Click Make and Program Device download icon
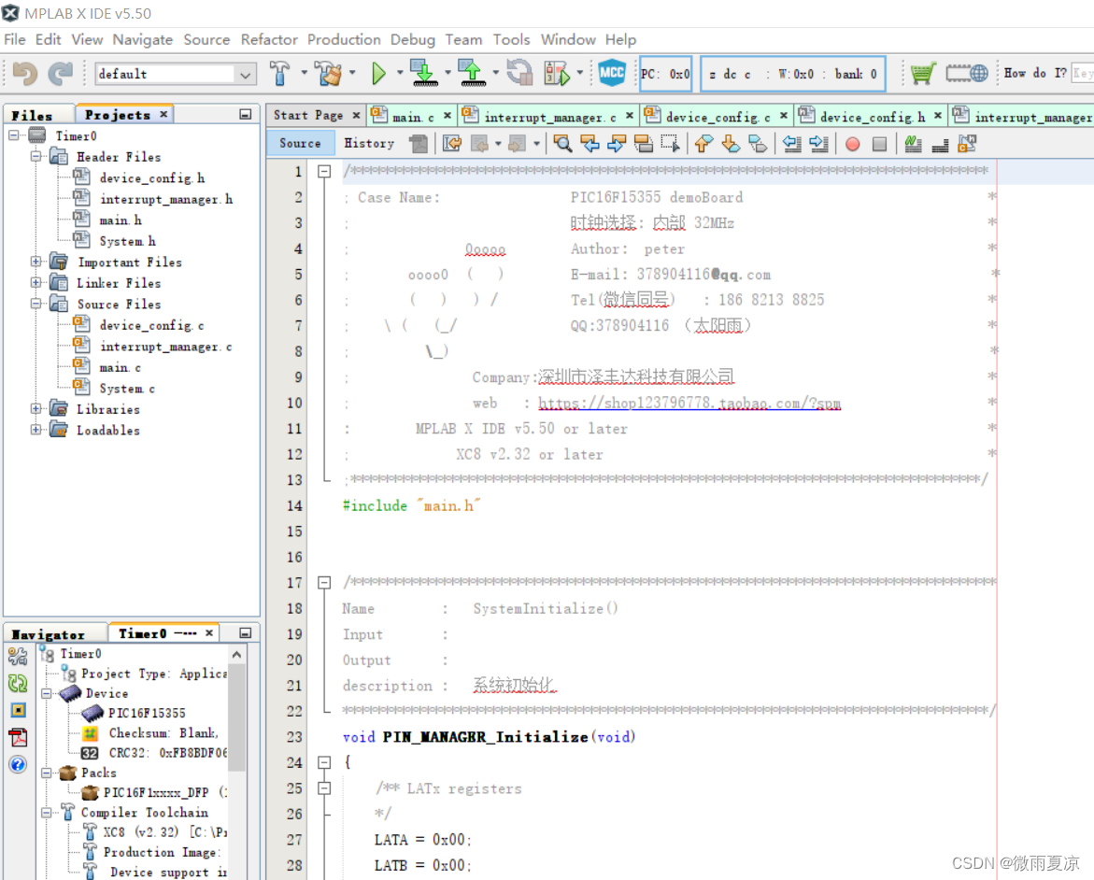 [424, 73]
